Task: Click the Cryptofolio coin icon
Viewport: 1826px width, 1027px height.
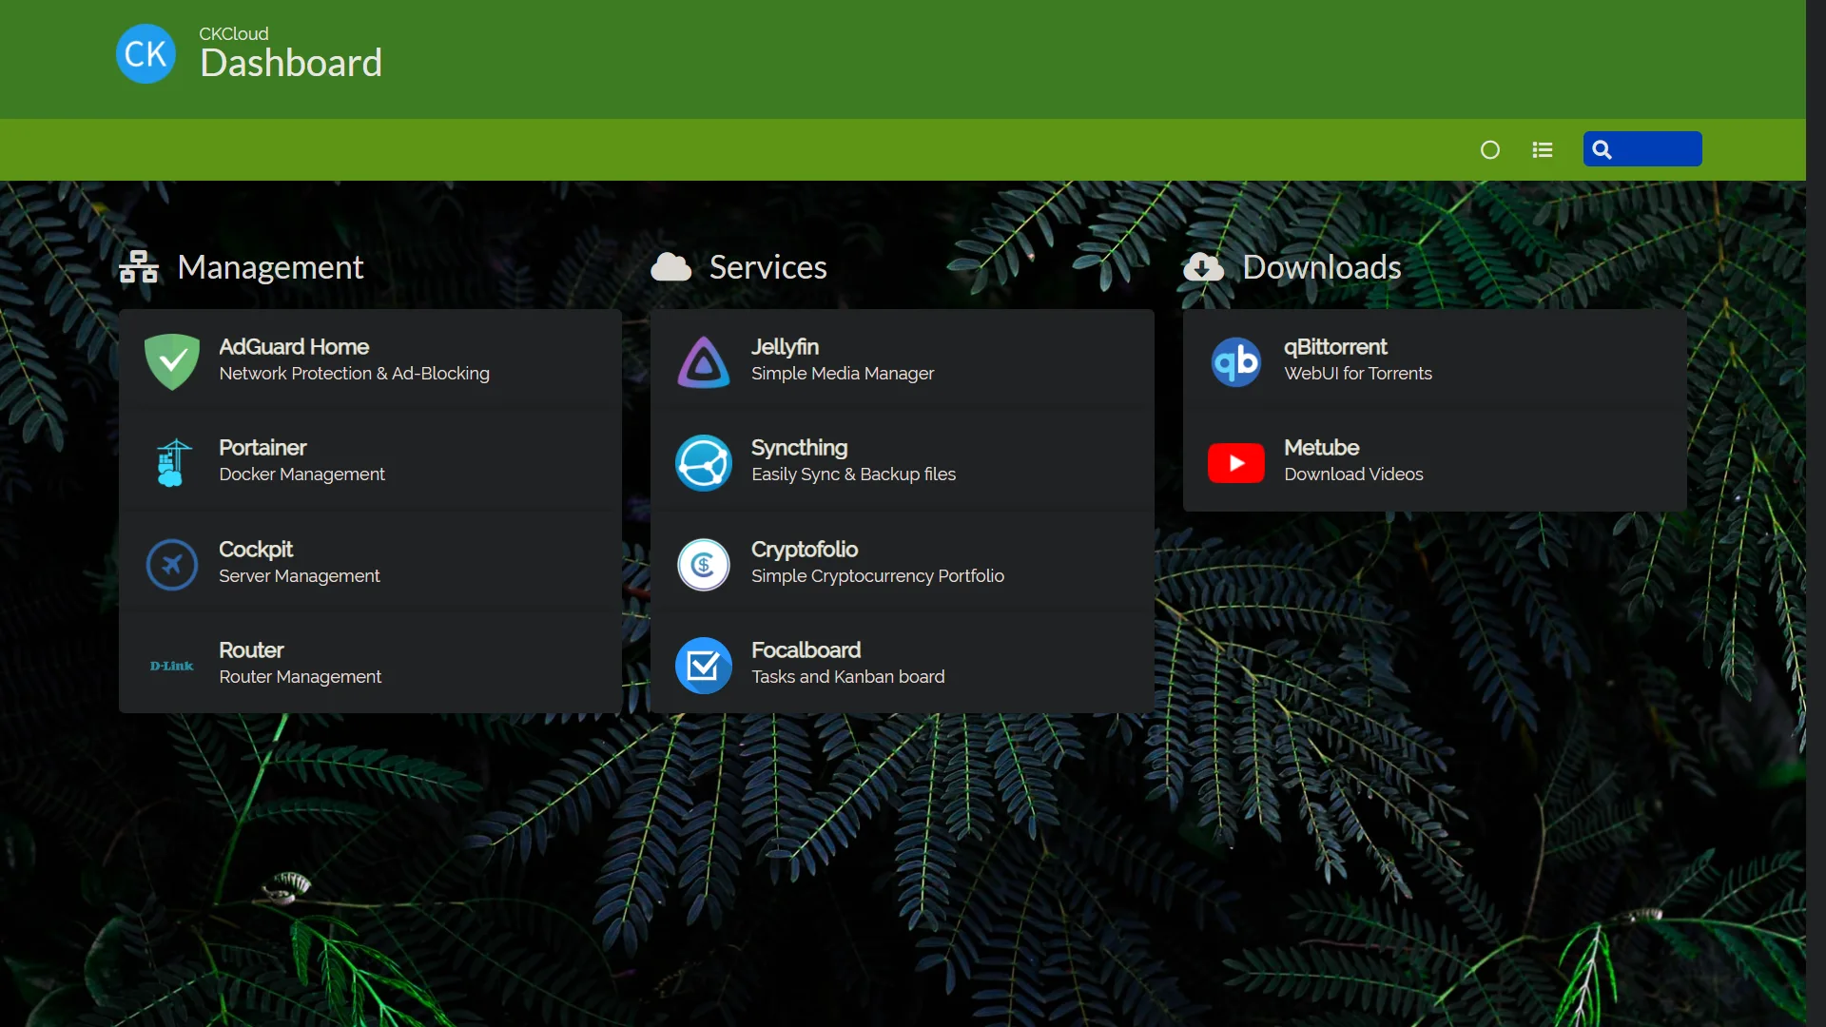Action: pos(704,564)
